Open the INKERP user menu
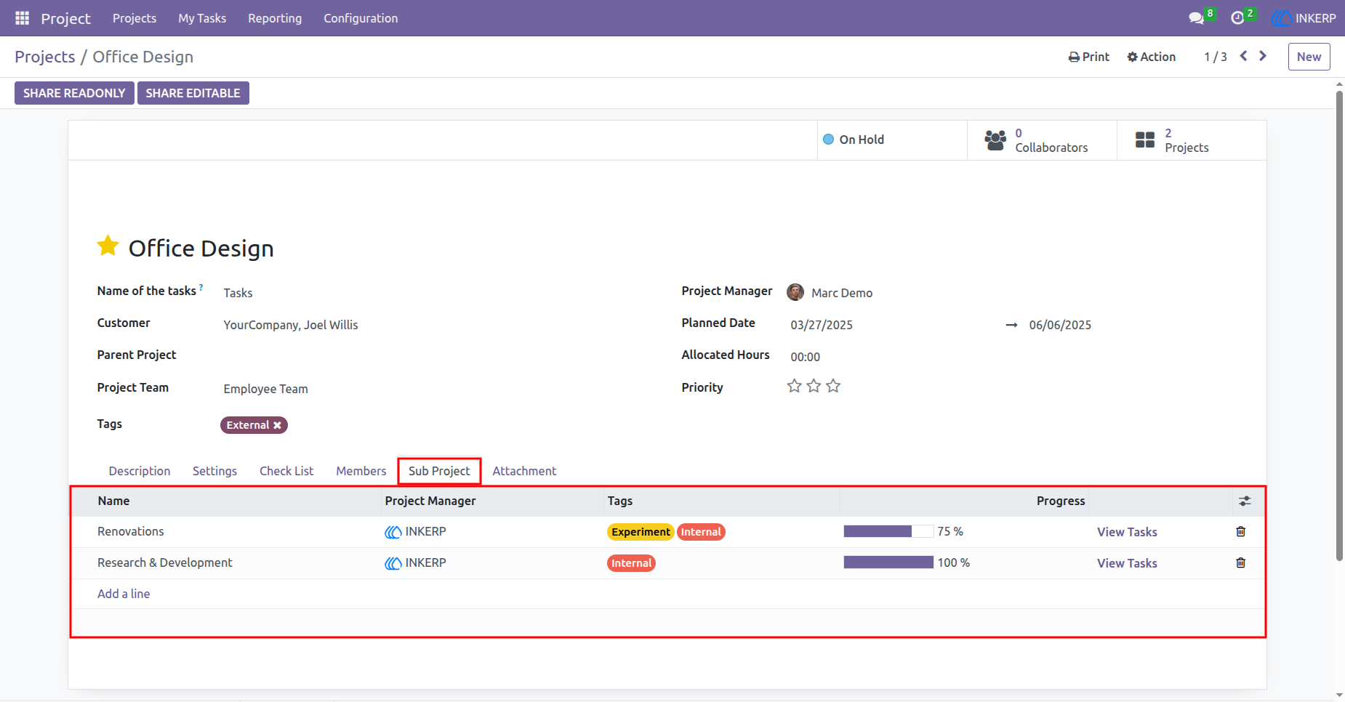Screen dimensions: 1345x702 coord(1304,18)
